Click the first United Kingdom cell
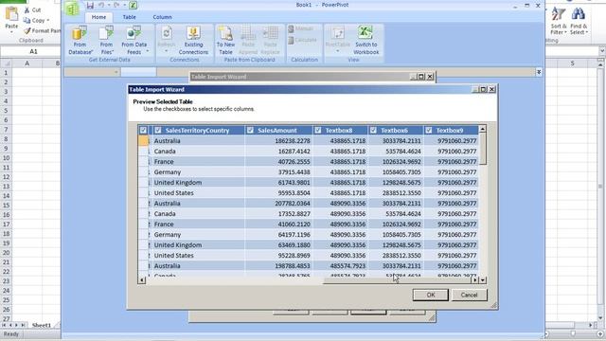 [x=198, y=183]
